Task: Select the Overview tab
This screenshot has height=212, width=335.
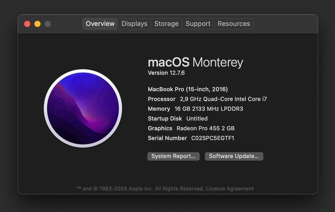Action: pyautogui.click(x=100, y=24)
